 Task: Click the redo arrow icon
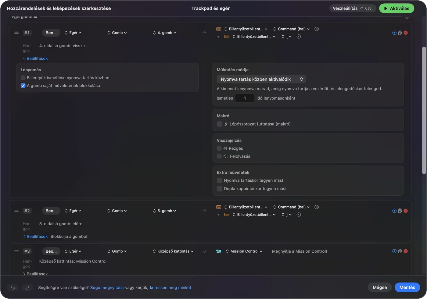click(x=27, y=287)
